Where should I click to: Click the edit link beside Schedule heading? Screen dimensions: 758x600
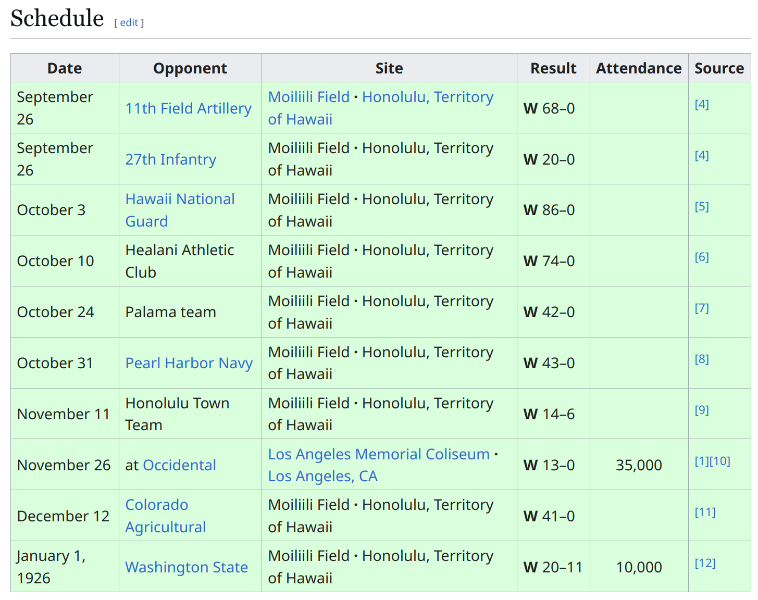tap(129, 22)
